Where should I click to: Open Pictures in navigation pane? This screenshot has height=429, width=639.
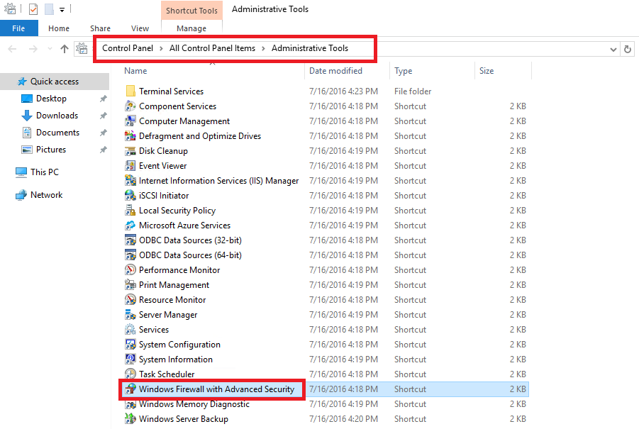51,150
